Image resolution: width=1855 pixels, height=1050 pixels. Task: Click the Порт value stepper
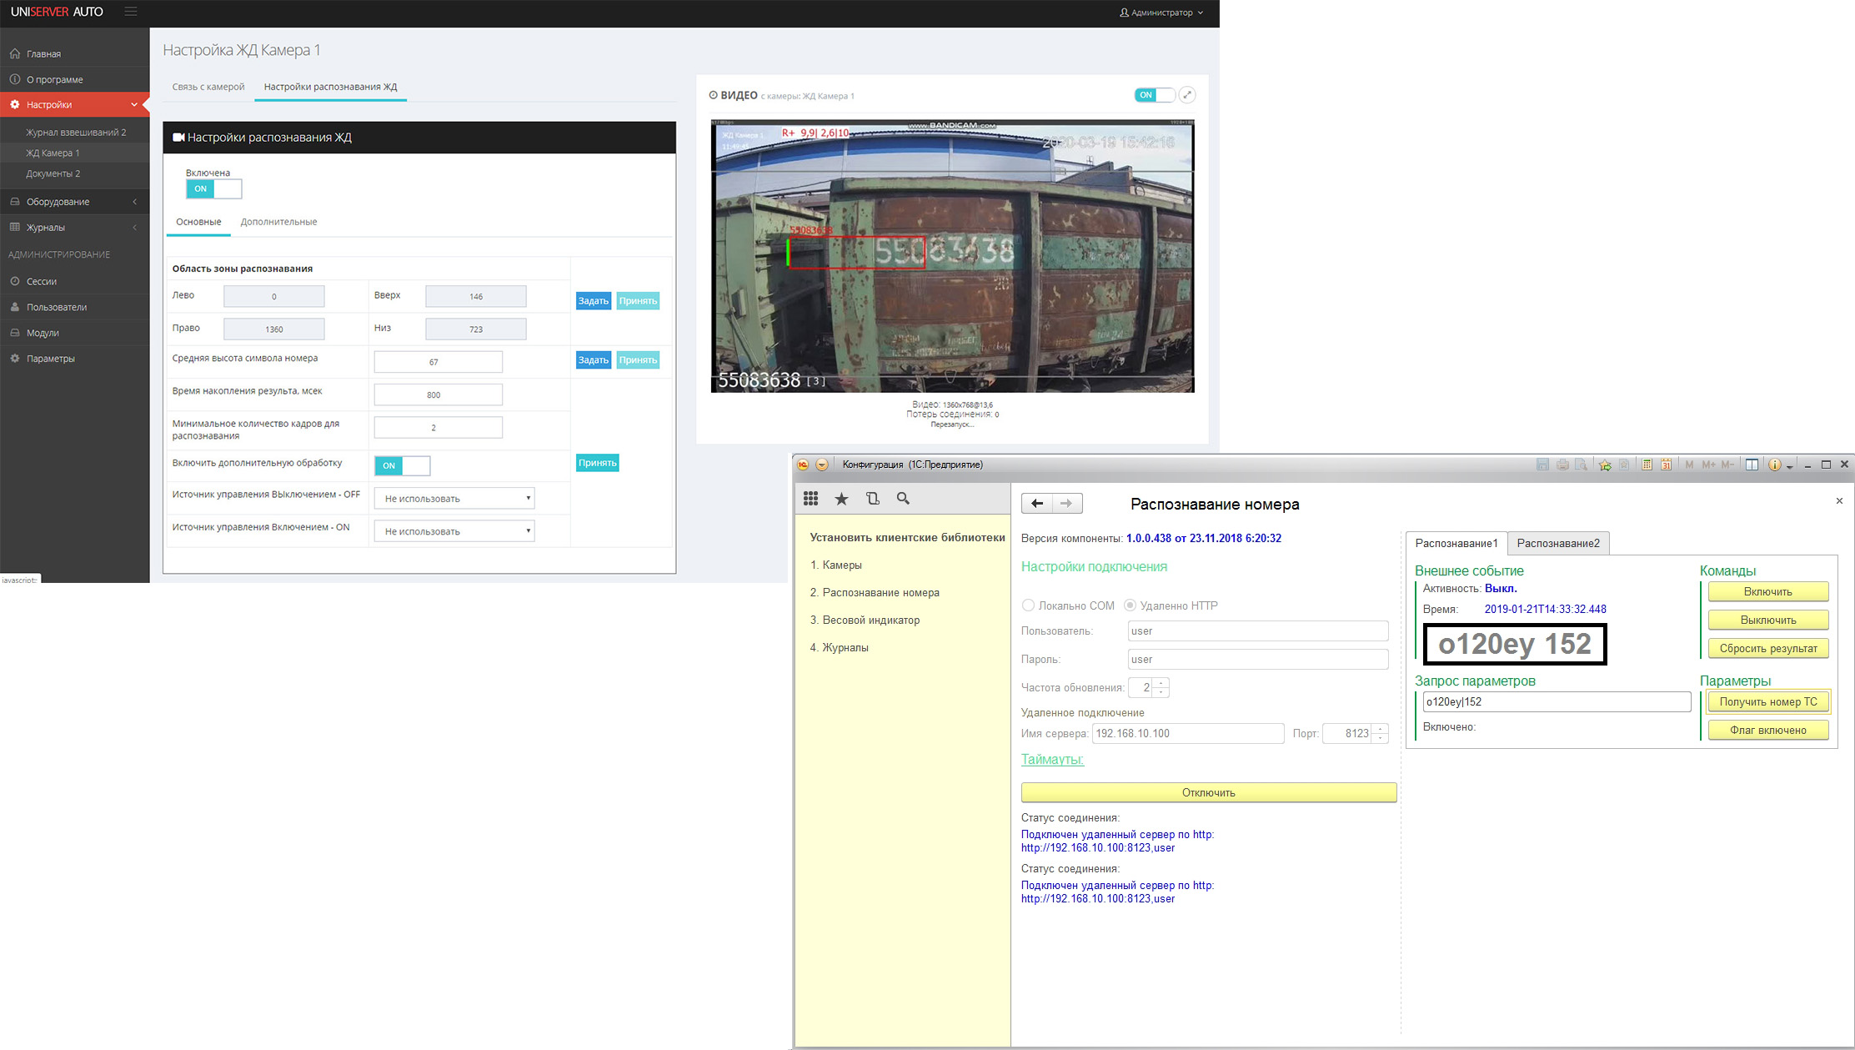[x=1381, y=733]
